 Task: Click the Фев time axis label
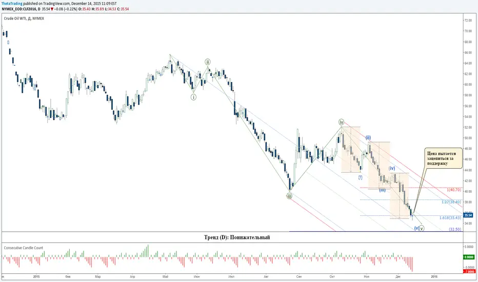pyautogui.click(x=68, y=277)
